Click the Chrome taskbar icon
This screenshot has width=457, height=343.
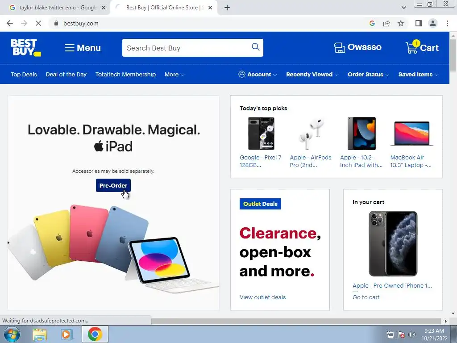tap(95, 334)
